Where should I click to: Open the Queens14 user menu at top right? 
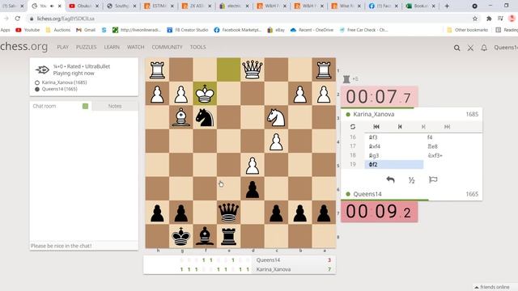coord(506,48)
